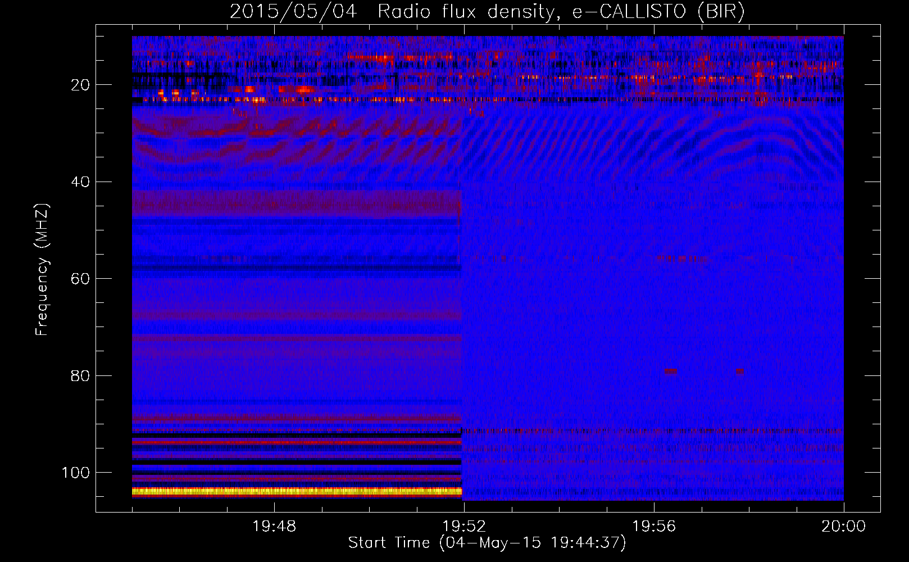
Task: Click the 19:48 time tick label
Action: tap(274, 527)
